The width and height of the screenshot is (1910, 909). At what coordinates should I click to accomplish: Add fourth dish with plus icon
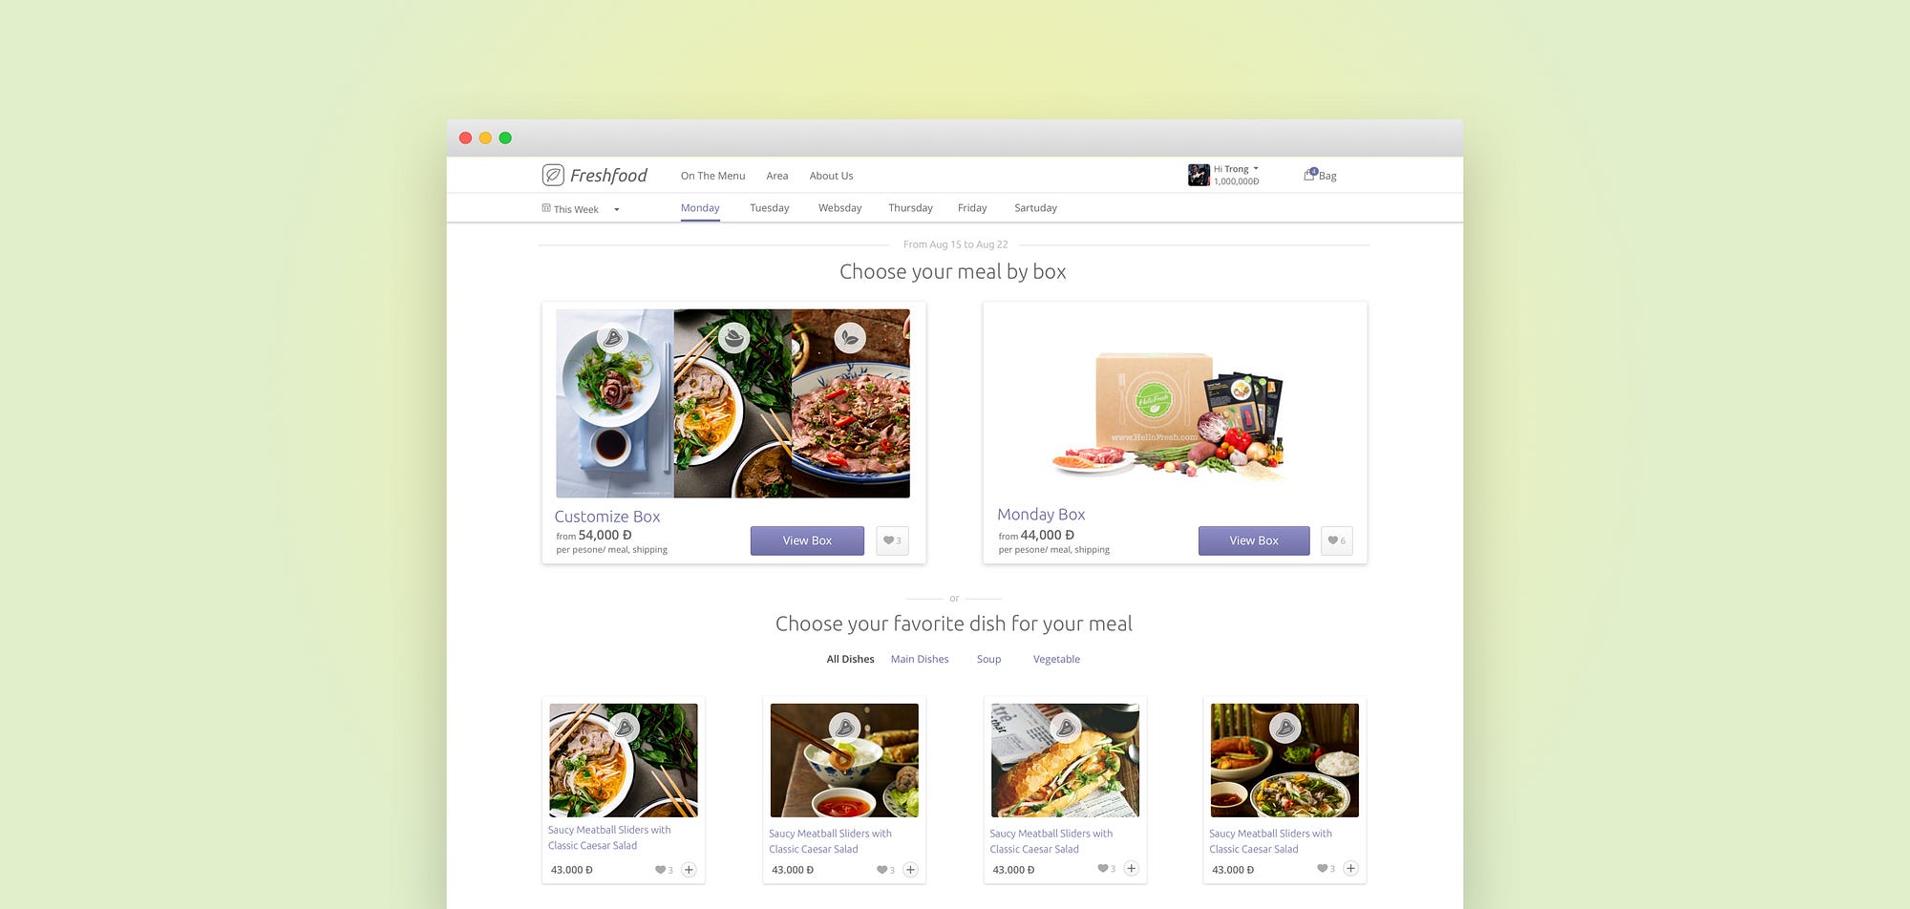point(1350,868)
